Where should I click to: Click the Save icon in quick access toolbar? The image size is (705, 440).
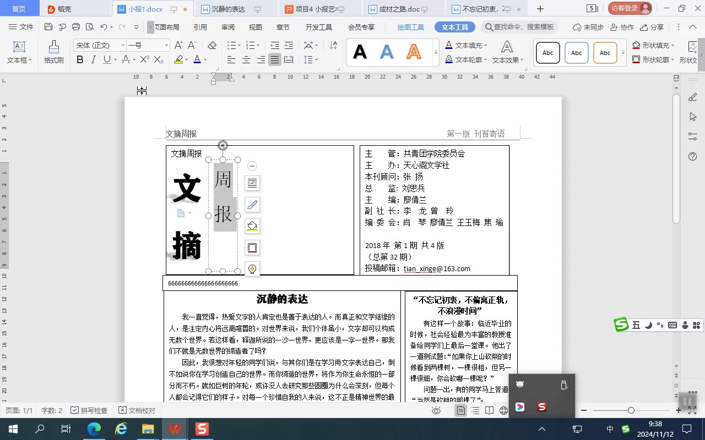point(48,27)
